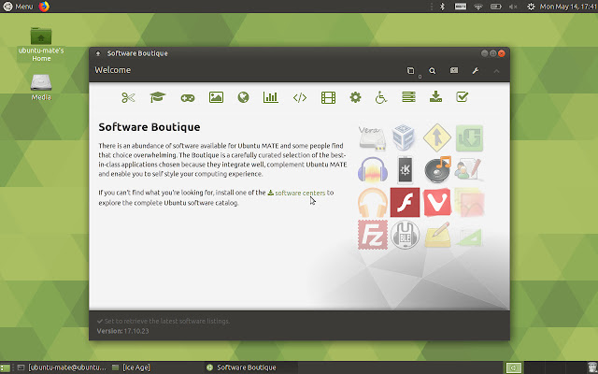Select the VeraCrypt application icon

click(372, 137)
